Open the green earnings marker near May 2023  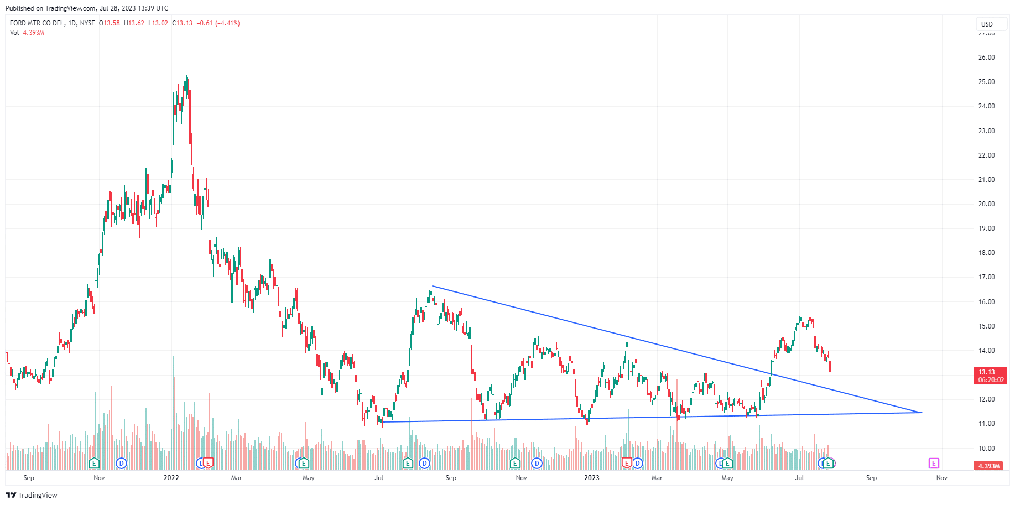(727, 463)
